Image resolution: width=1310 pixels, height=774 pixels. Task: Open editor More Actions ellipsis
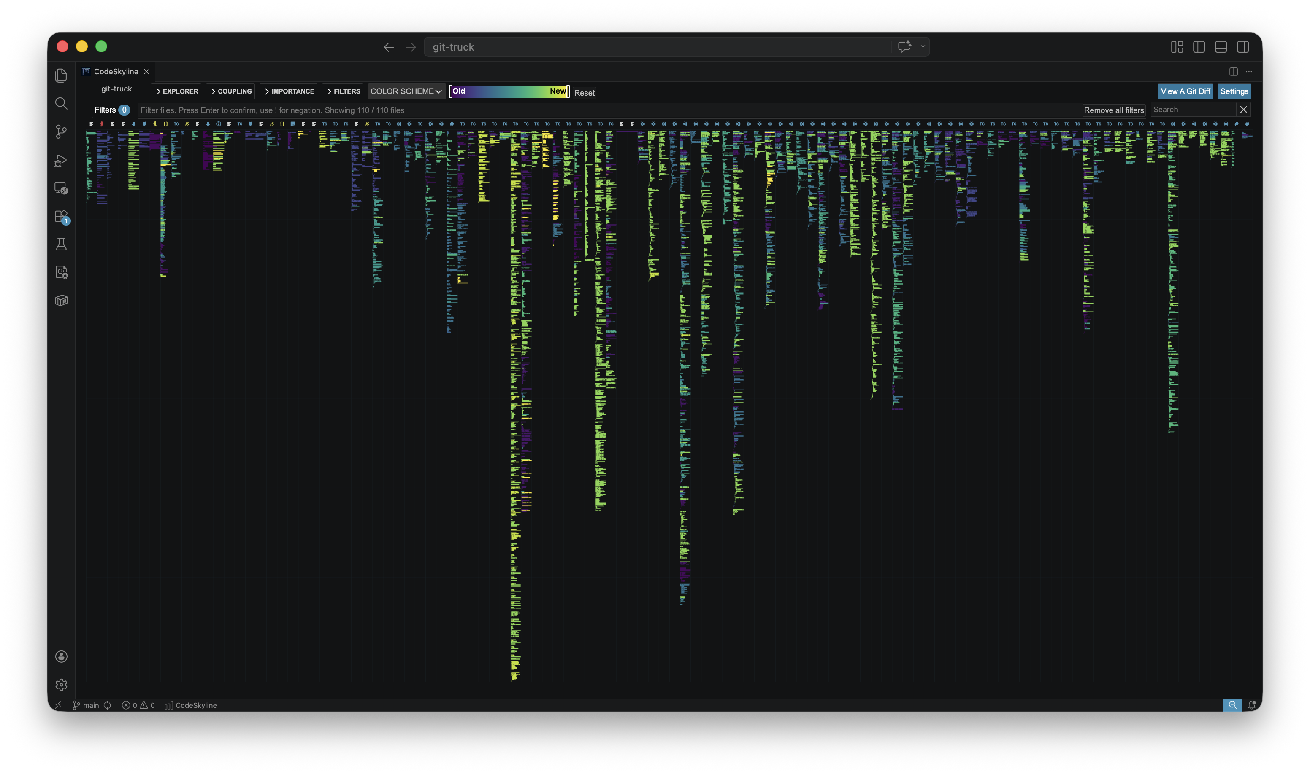click(1249, 71)
